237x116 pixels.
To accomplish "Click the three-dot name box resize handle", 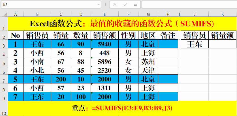I will (105, 5).
